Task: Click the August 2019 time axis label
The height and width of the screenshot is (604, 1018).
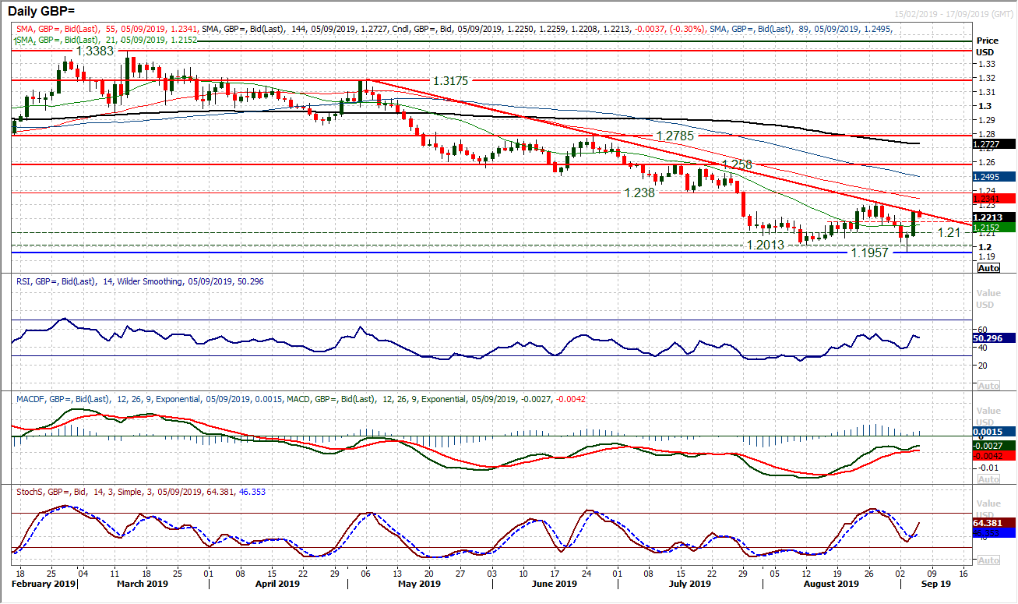Action: [831, 583]
